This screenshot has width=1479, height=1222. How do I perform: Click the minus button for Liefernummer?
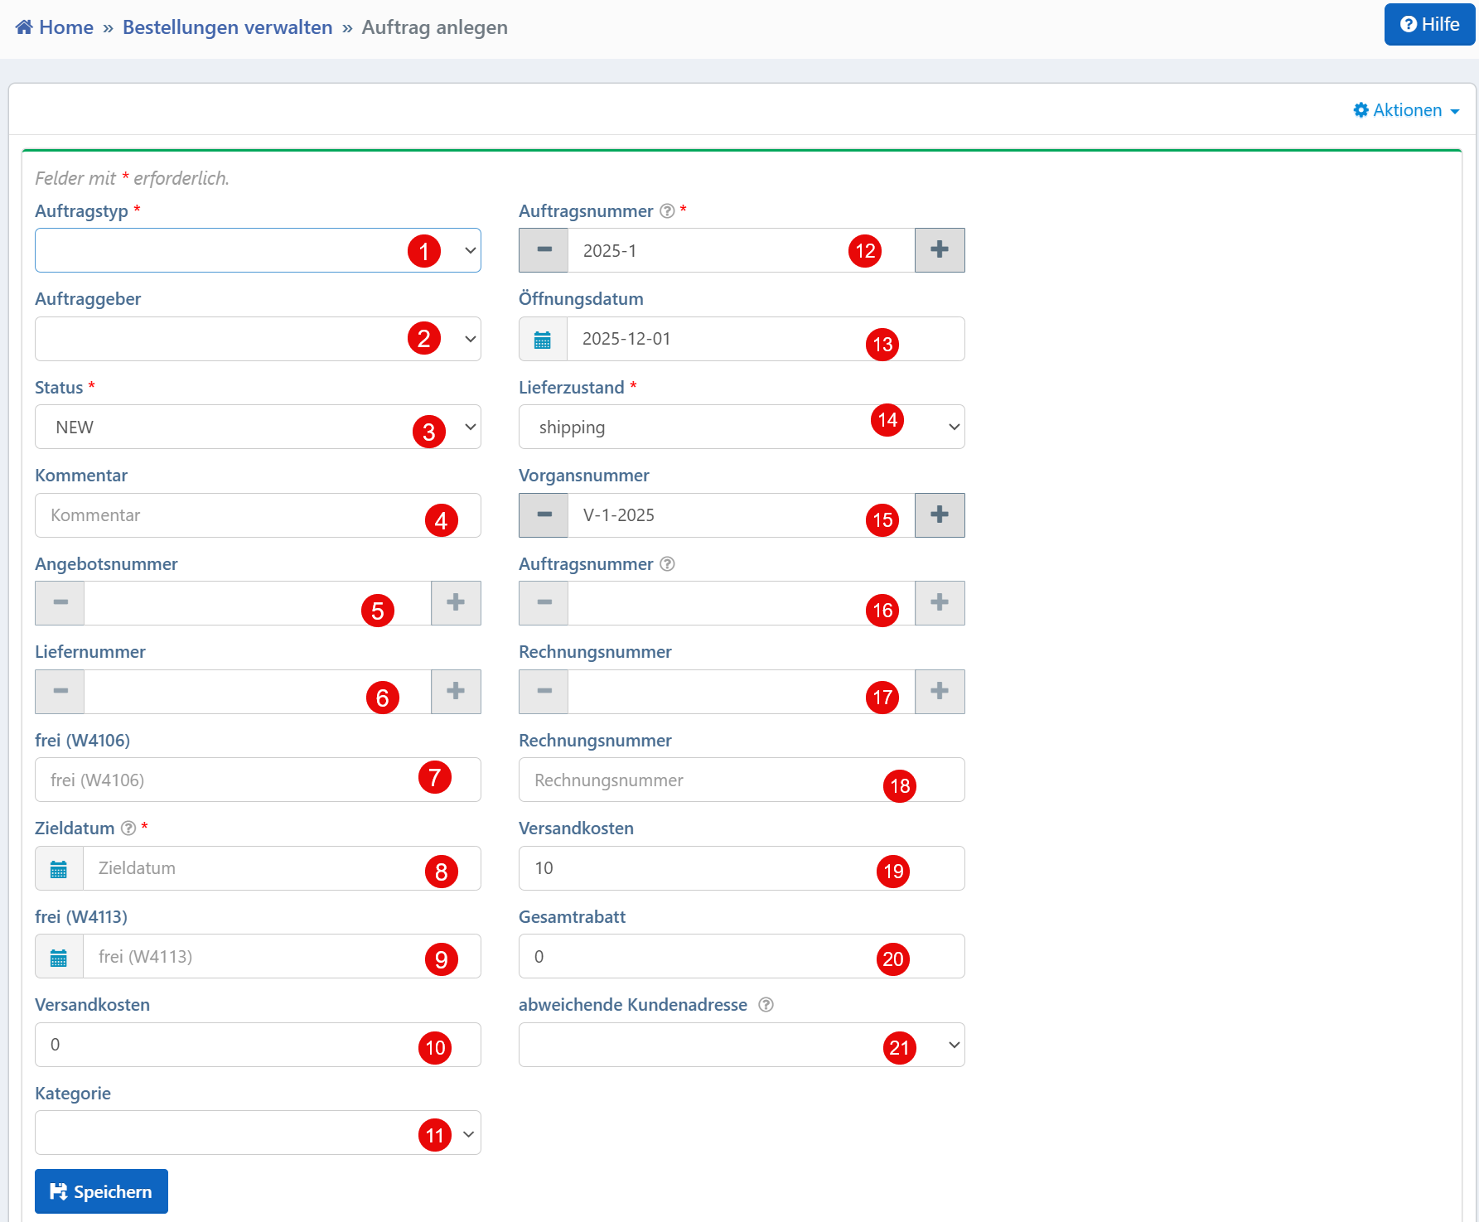tap(60, 692)
